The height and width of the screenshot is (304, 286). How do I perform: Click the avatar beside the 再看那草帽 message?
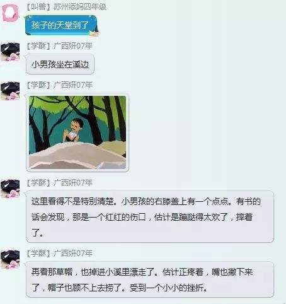pyautogui.click(x=10, y=259)
